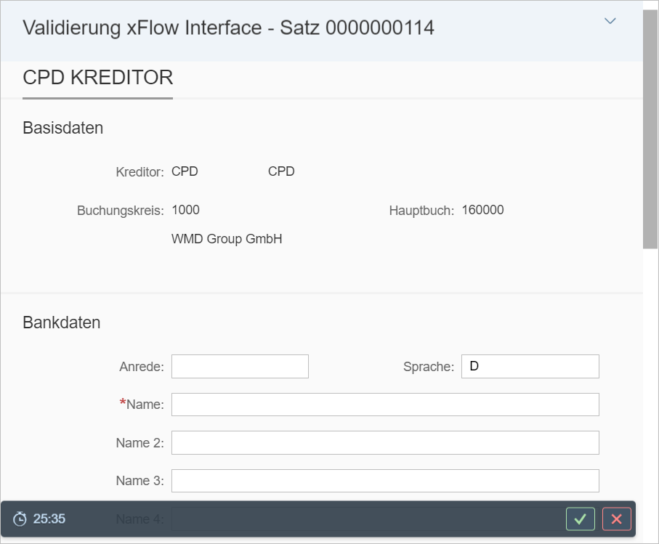Click the stopwatch timer icon
The width and height of the screenshot is (659, 544).
click(x=20, y=519)
